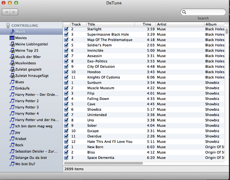Select the Music note icon in sidebar
The height and width of the screenshot is (180, 230).
(13, 31)
